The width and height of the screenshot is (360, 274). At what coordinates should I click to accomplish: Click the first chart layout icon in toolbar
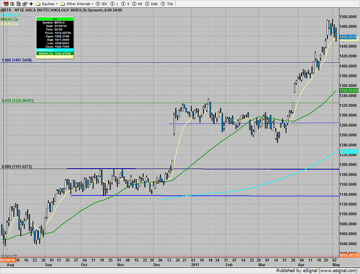(12, 4)
